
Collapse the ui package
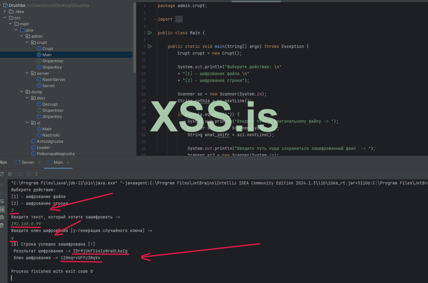click(27, 123)
